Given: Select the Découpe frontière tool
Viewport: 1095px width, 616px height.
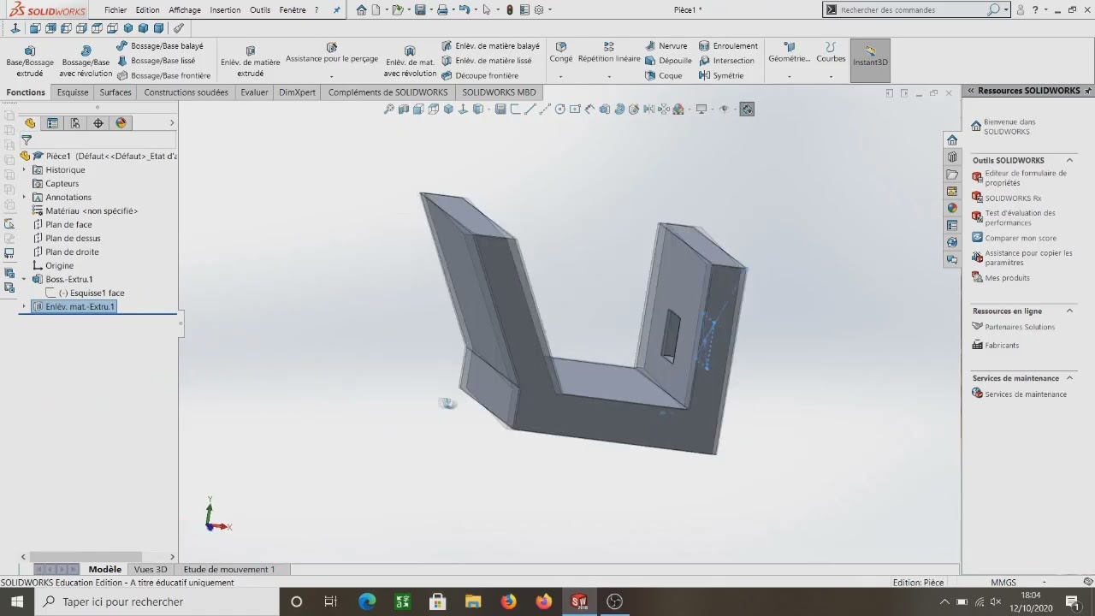Looking at the screenshot, I should pos(480,75).
